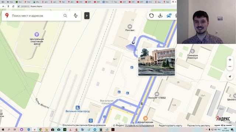Reload the page with the refresh icon
The height and width of the screenshot is (132, 236).
[x=13, y=6]
